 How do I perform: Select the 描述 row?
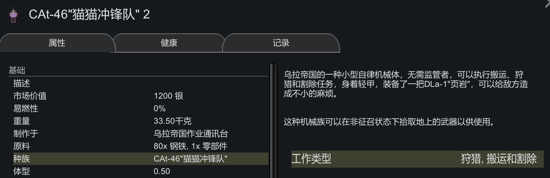(x=138, y=83)
